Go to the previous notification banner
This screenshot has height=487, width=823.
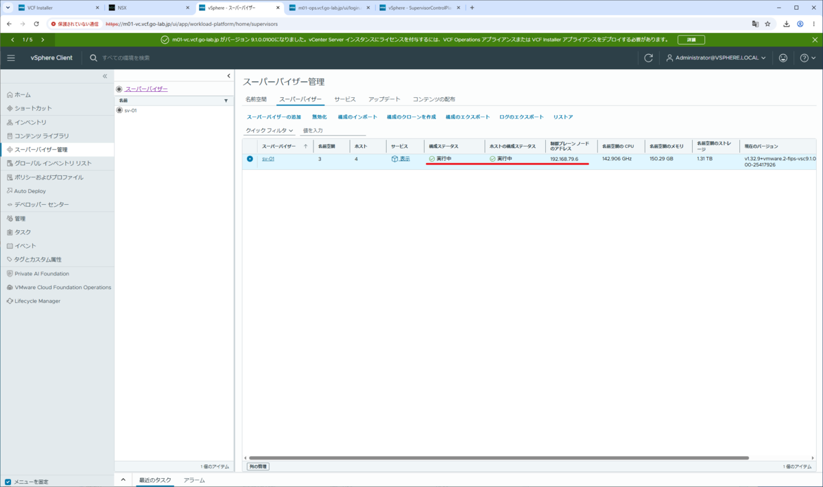(x=12, y=40)
